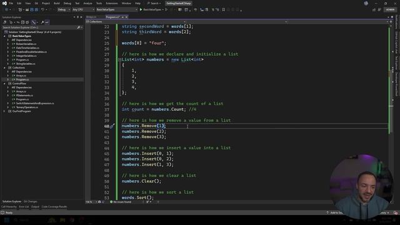The height and width of the screenshot is (225, 400).
Task: Select IfStatements.cs in ControlFlow
Action: pos(24,96)
